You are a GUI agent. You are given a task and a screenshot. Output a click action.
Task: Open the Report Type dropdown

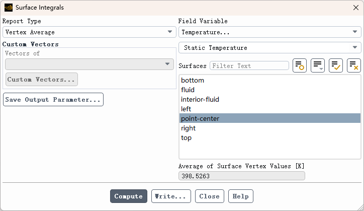pos(89,32)
